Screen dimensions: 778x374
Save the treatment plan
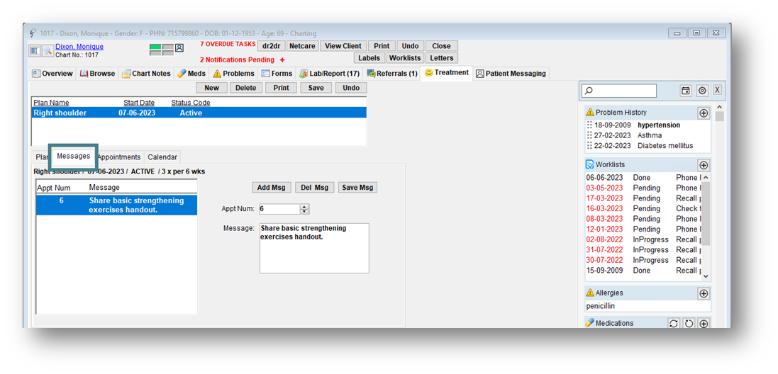316,88
